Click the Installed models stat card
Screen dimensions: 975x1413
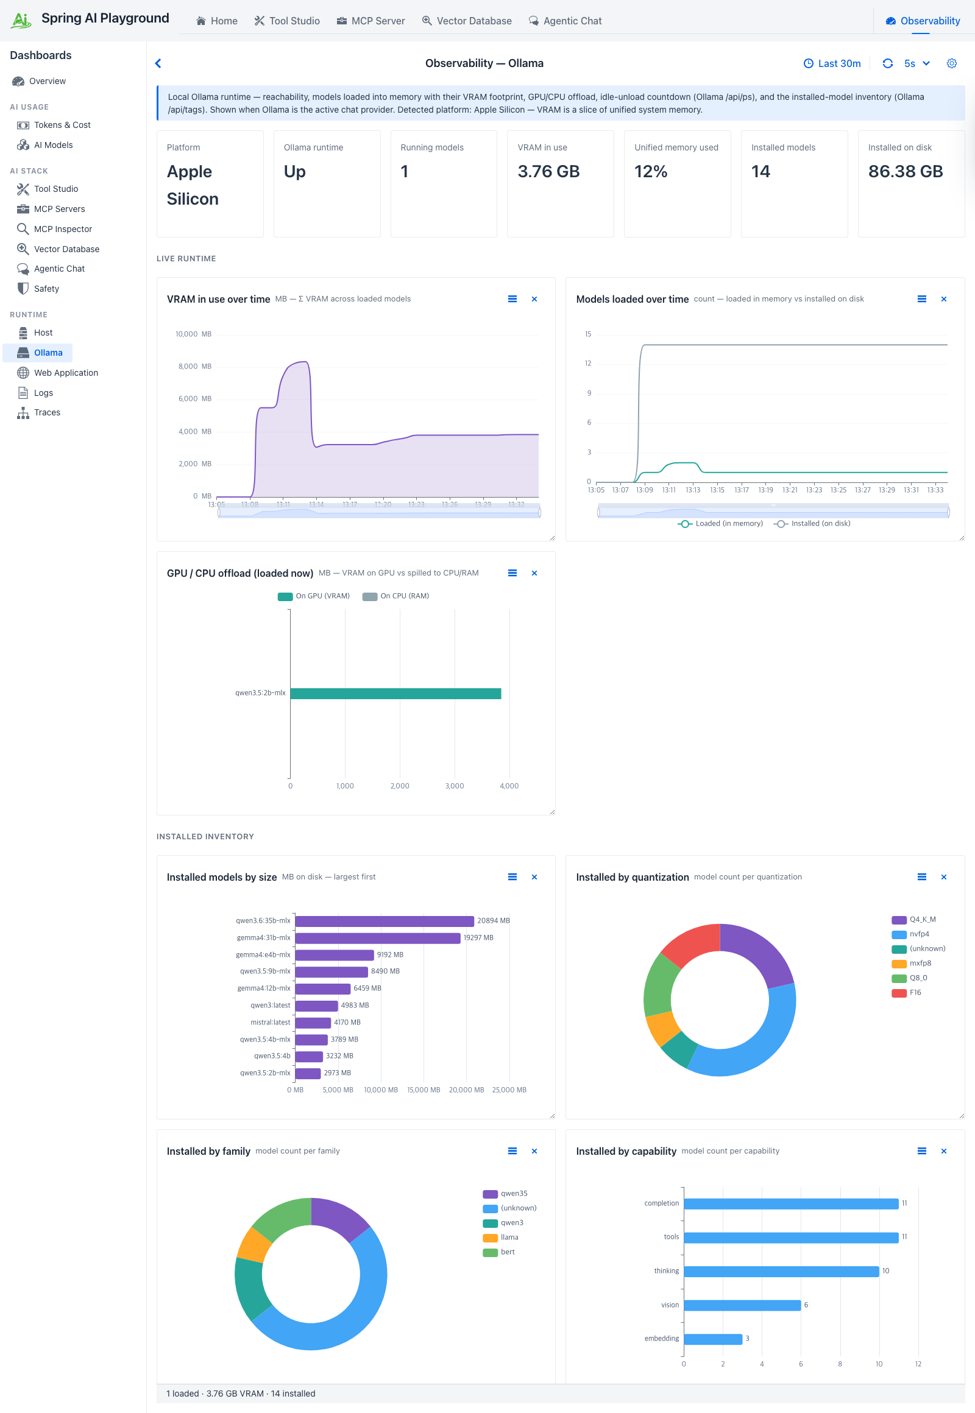794,184
